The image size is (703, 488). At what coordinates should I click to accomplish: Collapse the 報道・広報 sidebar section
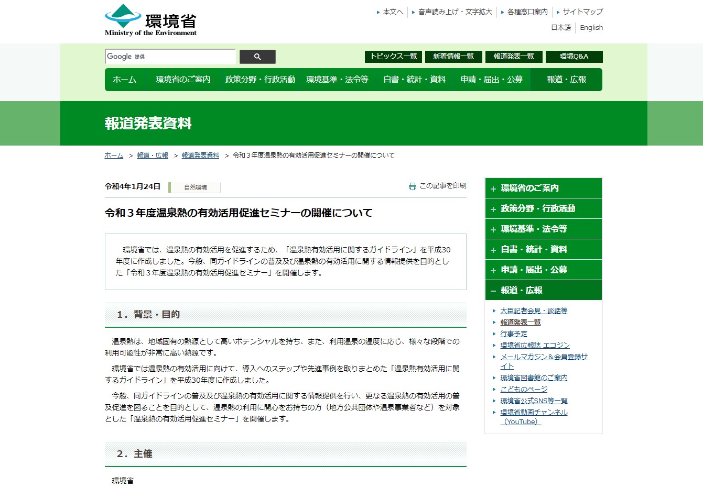click(x=543, y=290)
